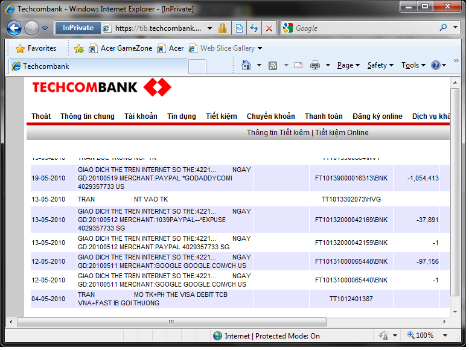The width and height of the screenshot is (469, 350).
Task: Click the Read Mail envelope icon
Action: point(298,65)
